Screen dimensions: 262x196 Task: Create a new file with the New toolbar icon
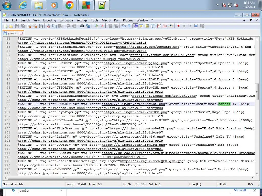(5, 26)
